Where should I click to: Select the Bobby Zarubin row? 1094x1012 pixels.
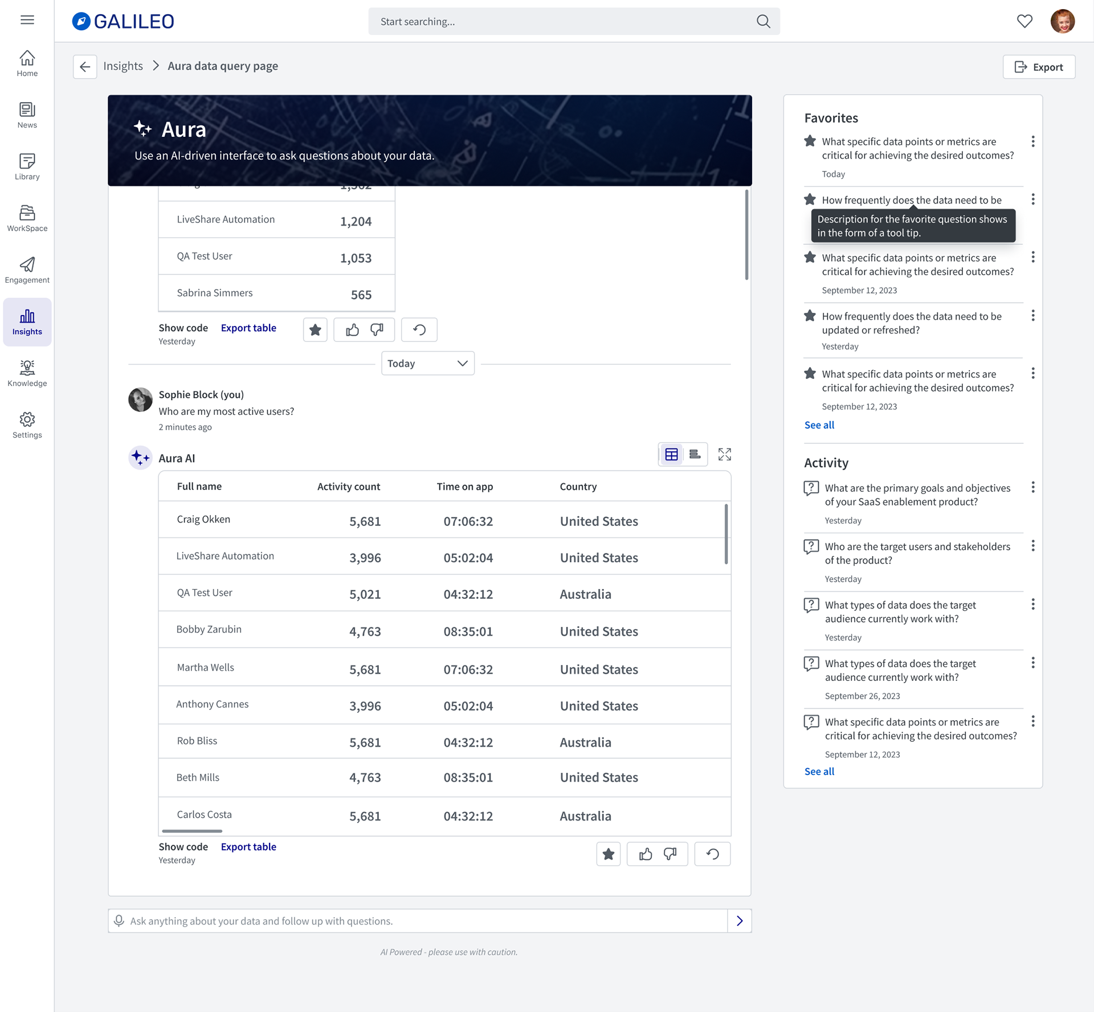(444, 630)
